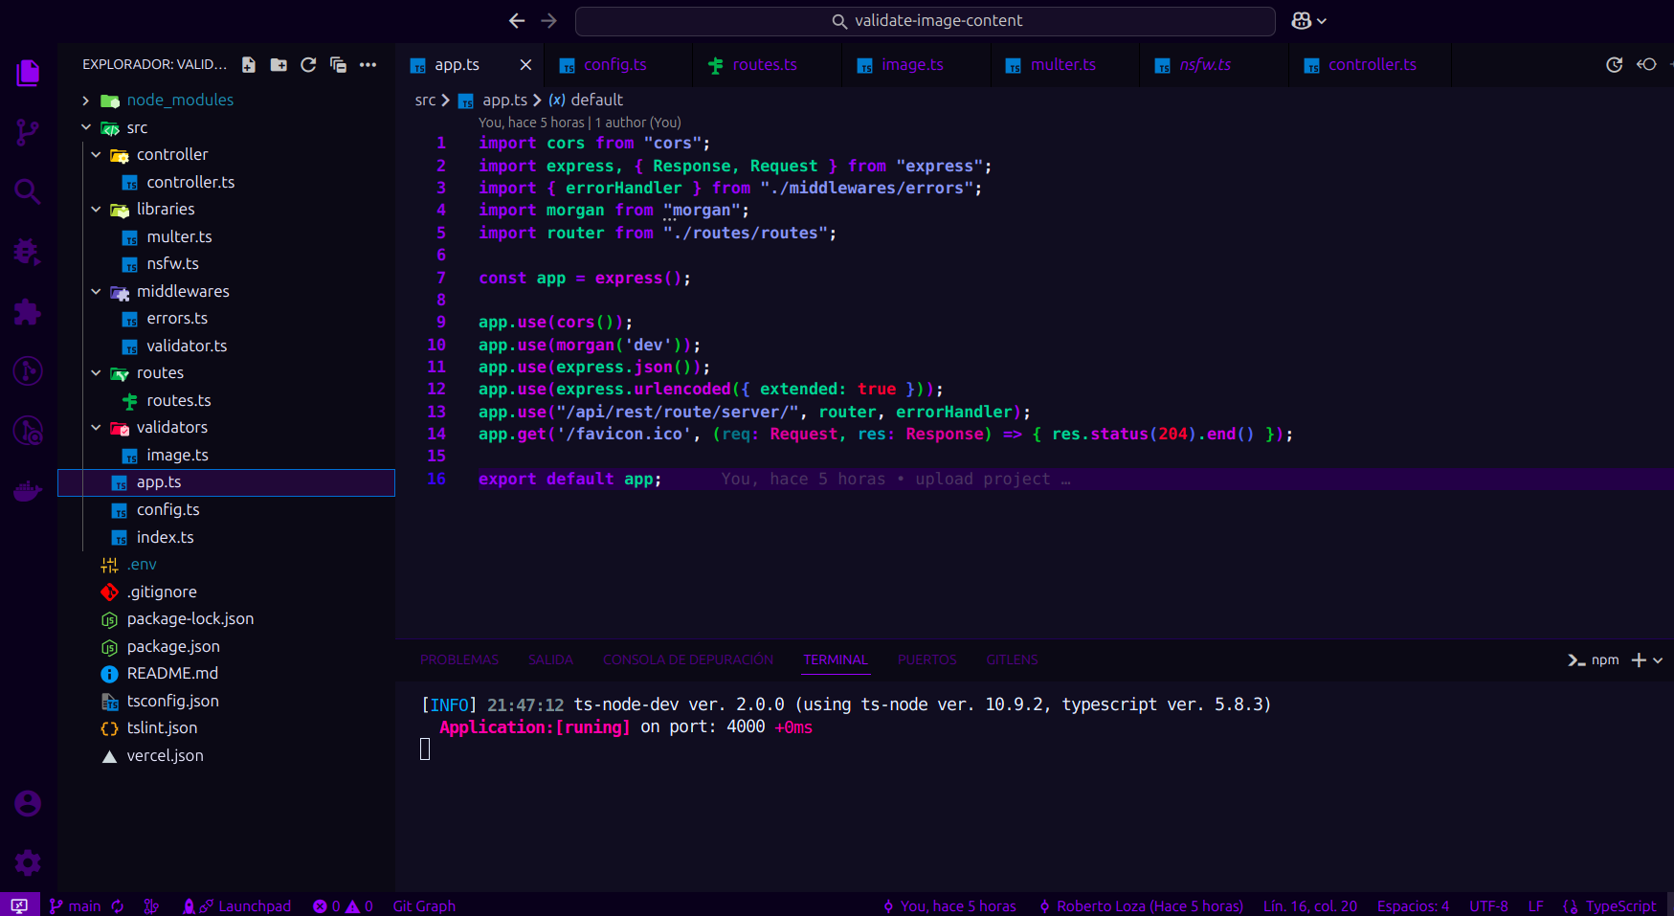Switch to the controller.ts tab
1674x916 pixels.
tap(1372, 64)
